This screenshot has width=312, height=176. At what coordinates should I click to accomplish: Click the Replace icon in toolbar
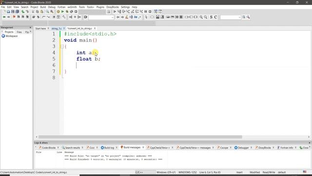52,12
